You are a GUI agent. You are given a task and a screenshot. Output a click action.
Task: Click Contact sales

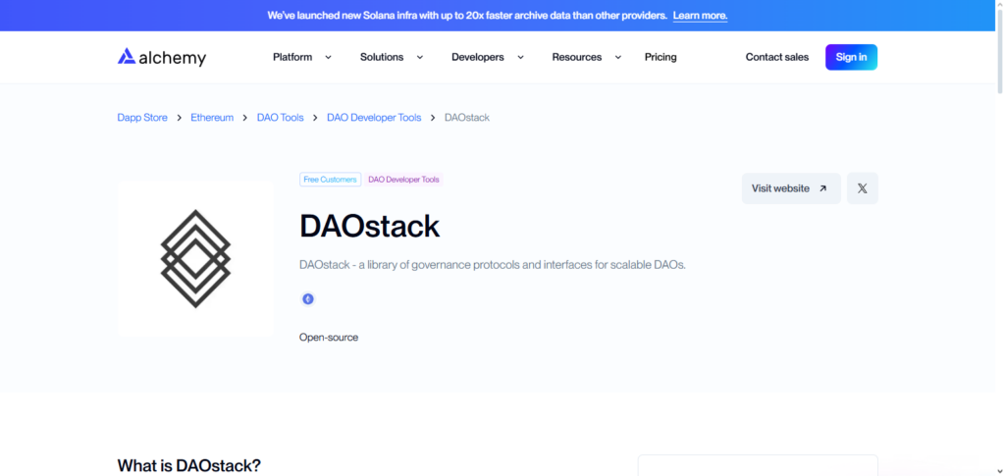click(x=777, y=57)
